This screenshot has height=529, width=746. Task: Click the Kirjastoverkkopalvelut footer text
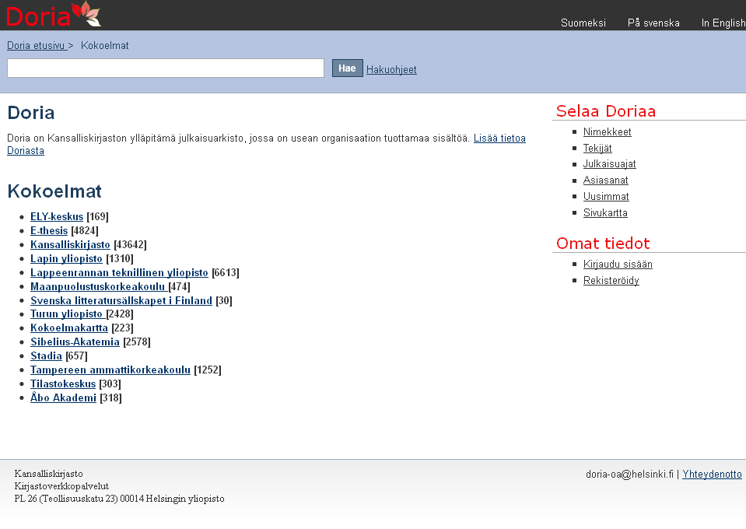pos(61,486)
